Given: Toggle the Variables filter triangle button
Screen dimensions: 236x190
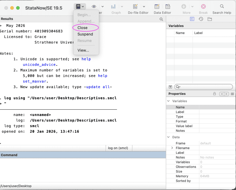Looking at the screenshot, I should click(x=170, y=87).
